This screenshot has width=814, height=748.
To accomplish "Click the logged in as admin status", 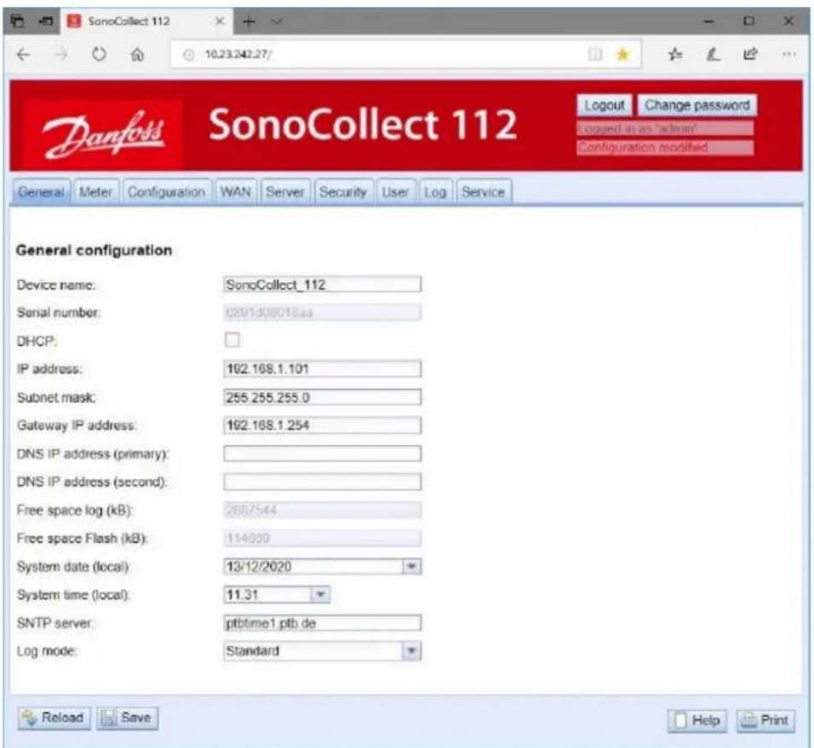I will coord(665,128).
